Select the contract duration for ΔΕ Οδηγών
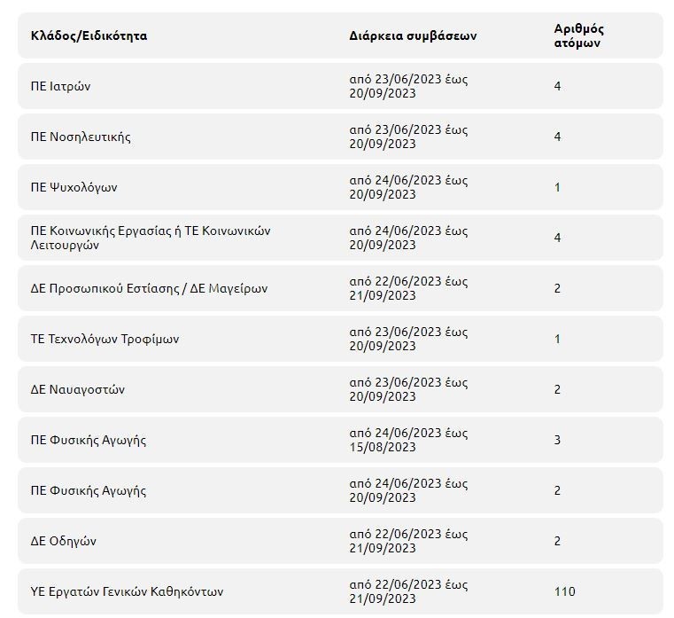Image resolution: width=674 pixels, height=618 pixels. click(408, 541)
